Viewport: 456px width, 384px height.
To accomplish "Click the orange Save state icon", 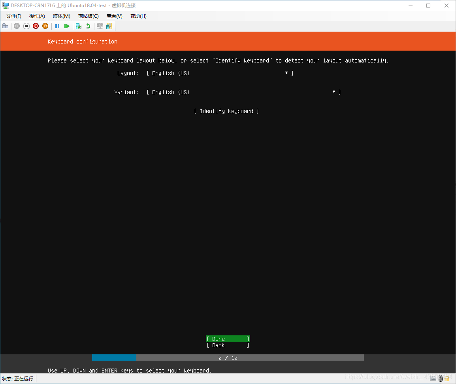I will pyautogui.click(x=45, y=26).
